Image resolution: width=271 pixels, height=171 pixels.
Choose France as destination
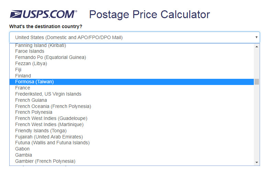pyautogui.click(x=23, y=88)
